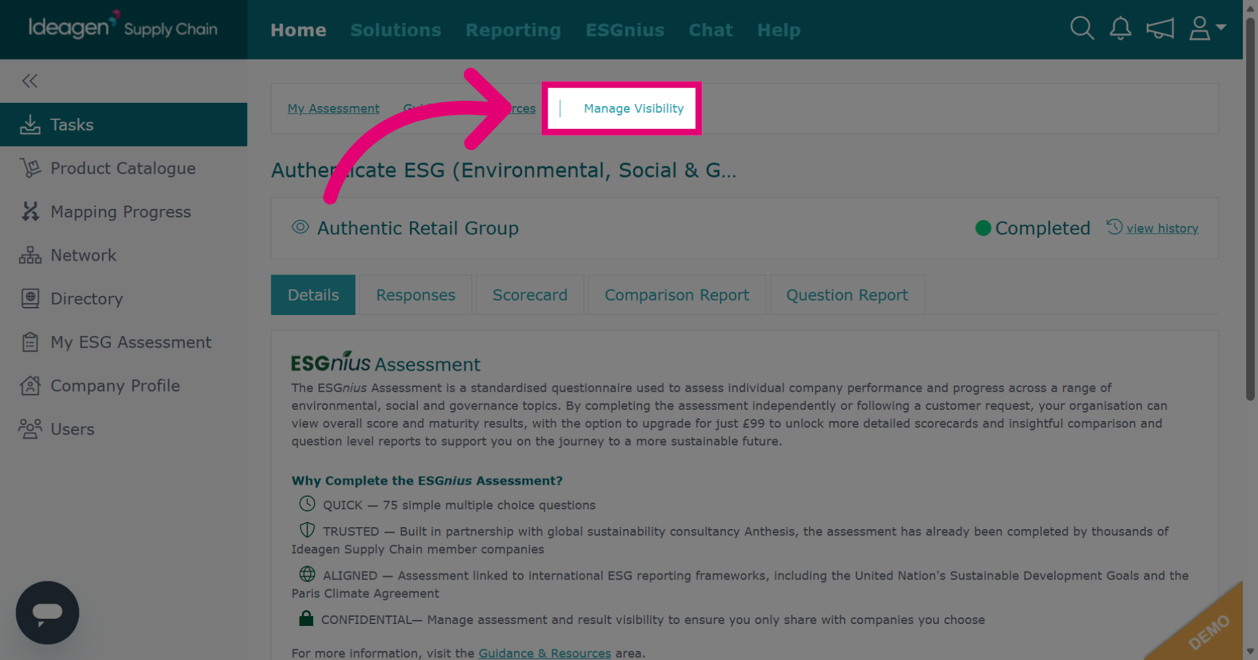Collapse sidebar with double chevron
The height and width of the screenshot is (660, 1258).
(x=29, y=81)
